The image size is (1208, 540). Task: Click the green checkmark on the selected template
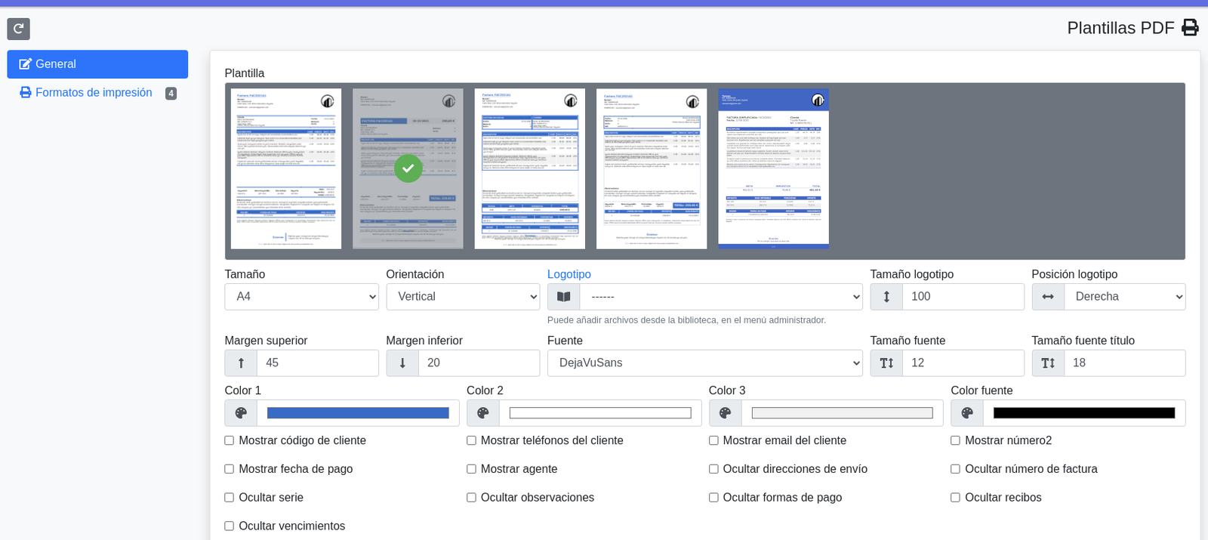tap(408, 168)
